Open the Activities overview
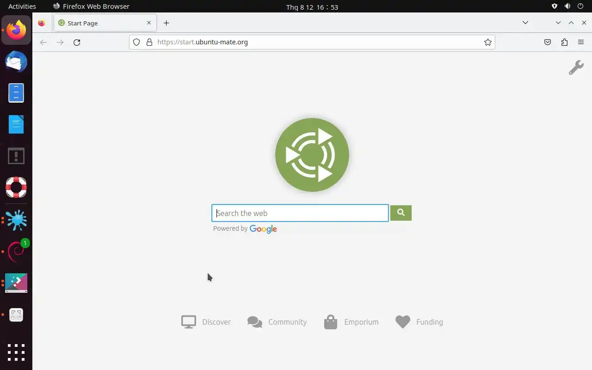 [x=22, y=6]
